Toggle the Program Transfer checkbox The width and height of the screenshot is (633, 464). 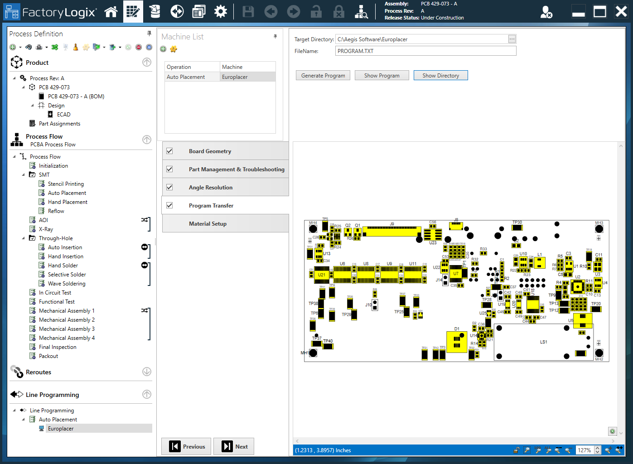[x=169, y=205]
